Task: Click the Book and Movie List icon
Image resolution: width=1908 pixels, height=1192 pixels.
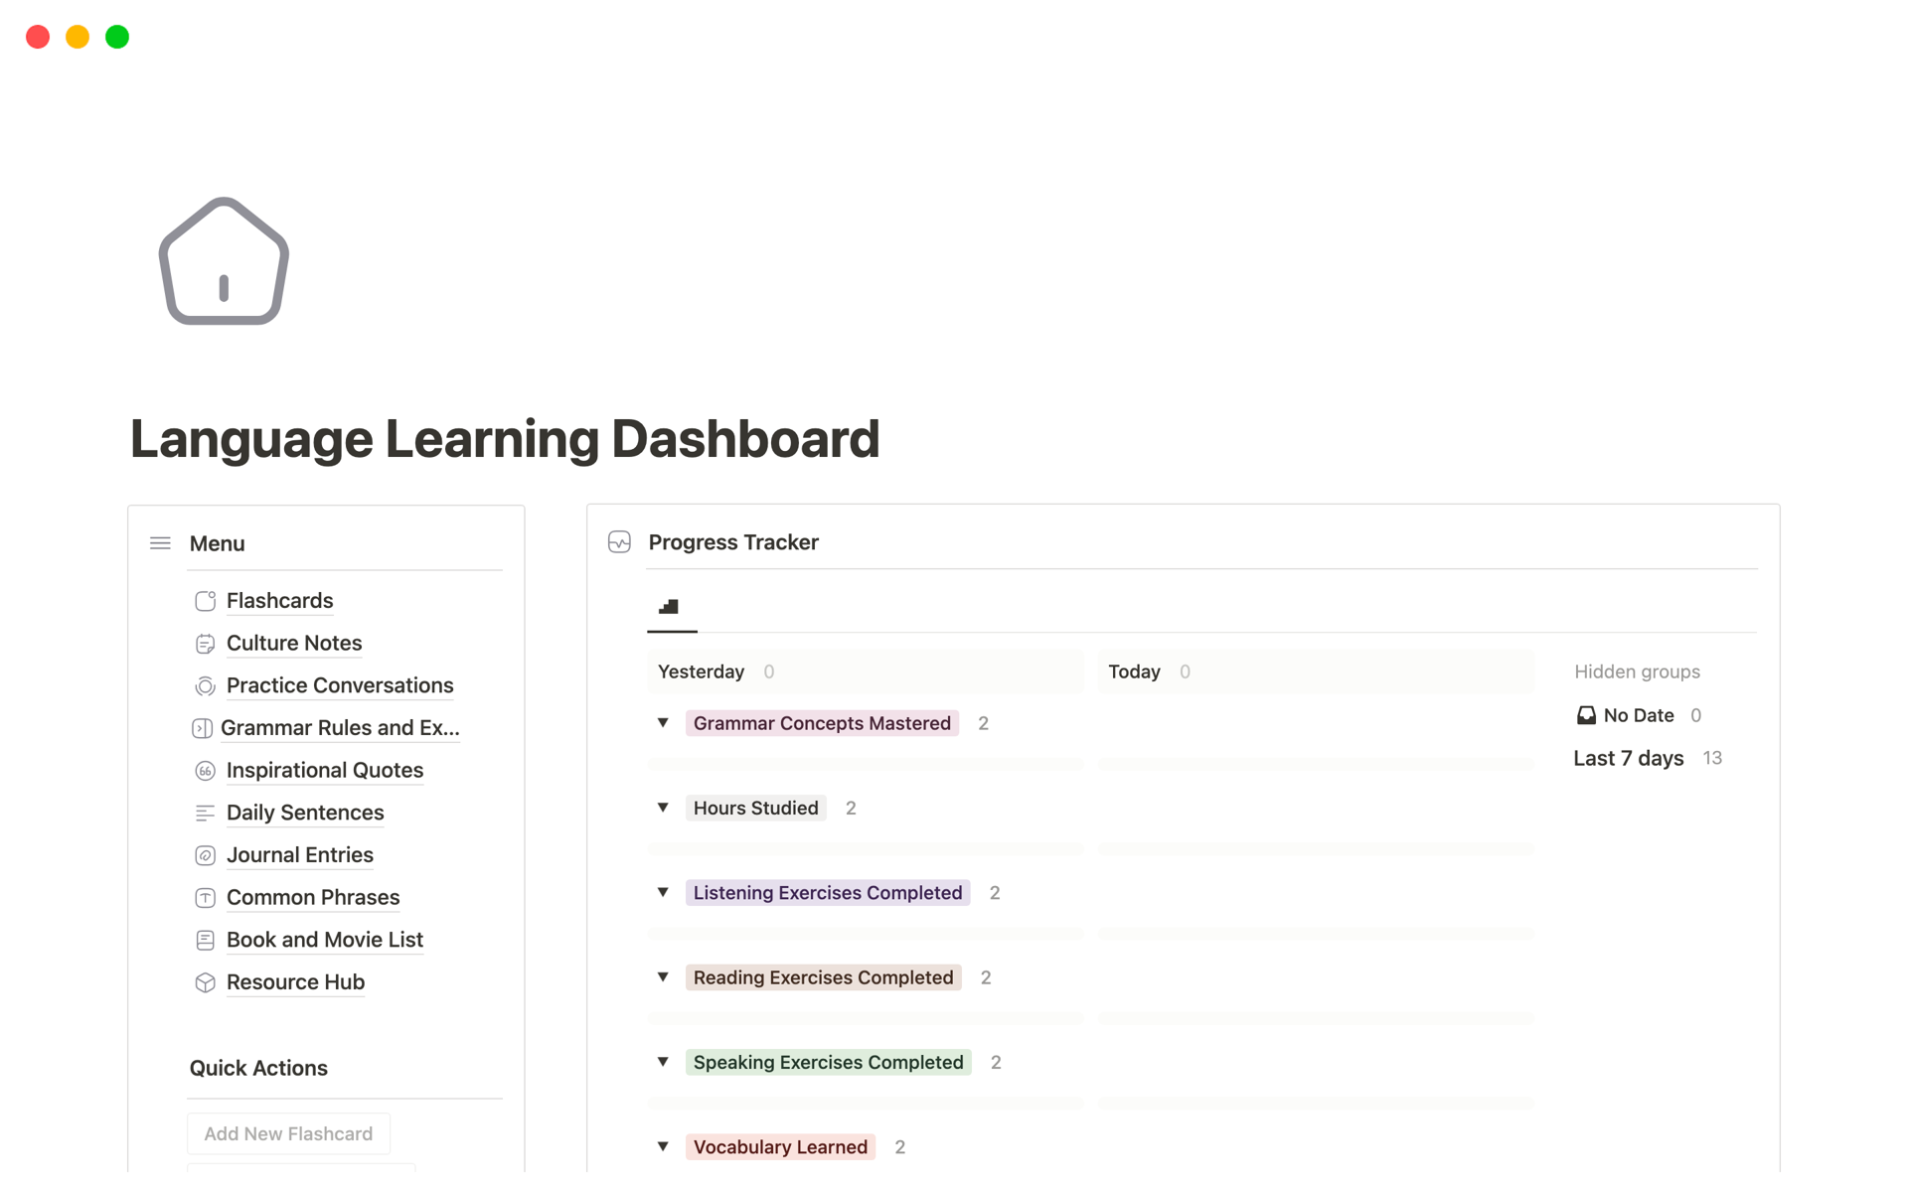Action: (205, 940)
